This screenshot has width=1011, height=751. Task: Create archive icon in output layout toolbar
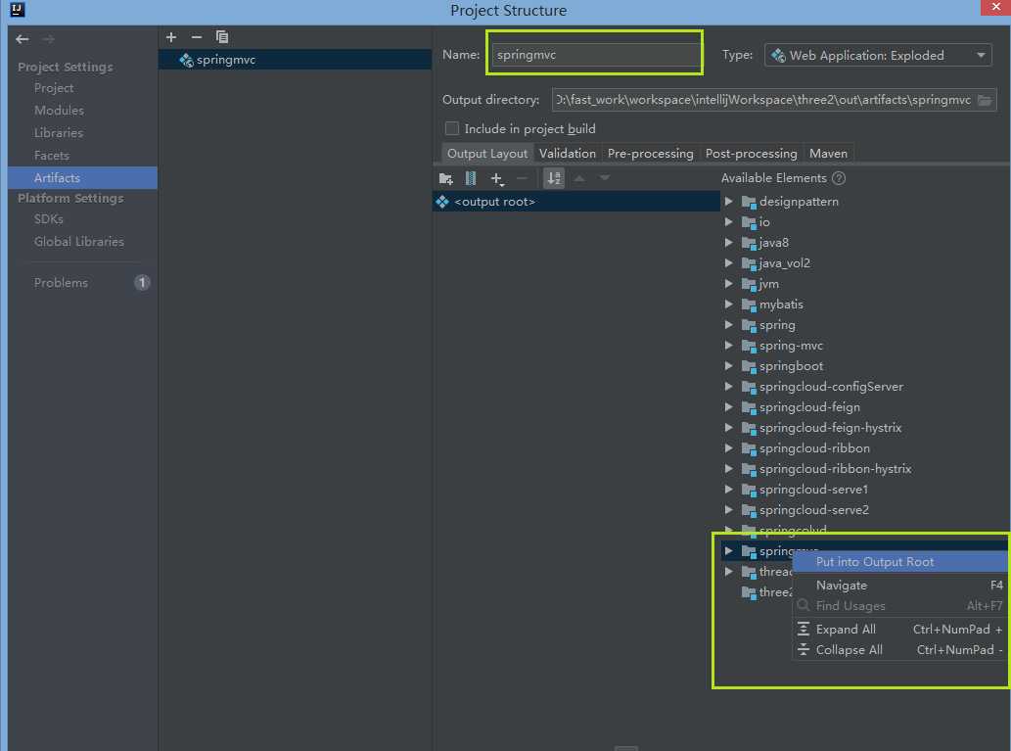click(471, 178)
